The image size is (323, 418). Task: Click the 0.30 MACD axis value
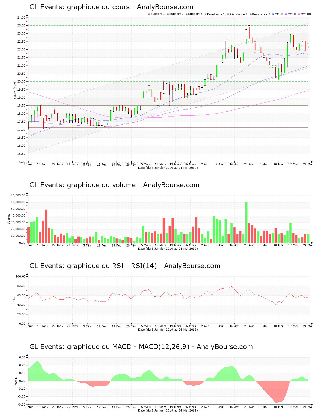tap(23, 357)
